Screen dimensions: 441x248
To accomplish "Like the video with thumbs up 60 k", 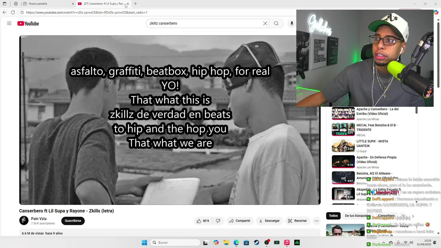I will [203, 221].
